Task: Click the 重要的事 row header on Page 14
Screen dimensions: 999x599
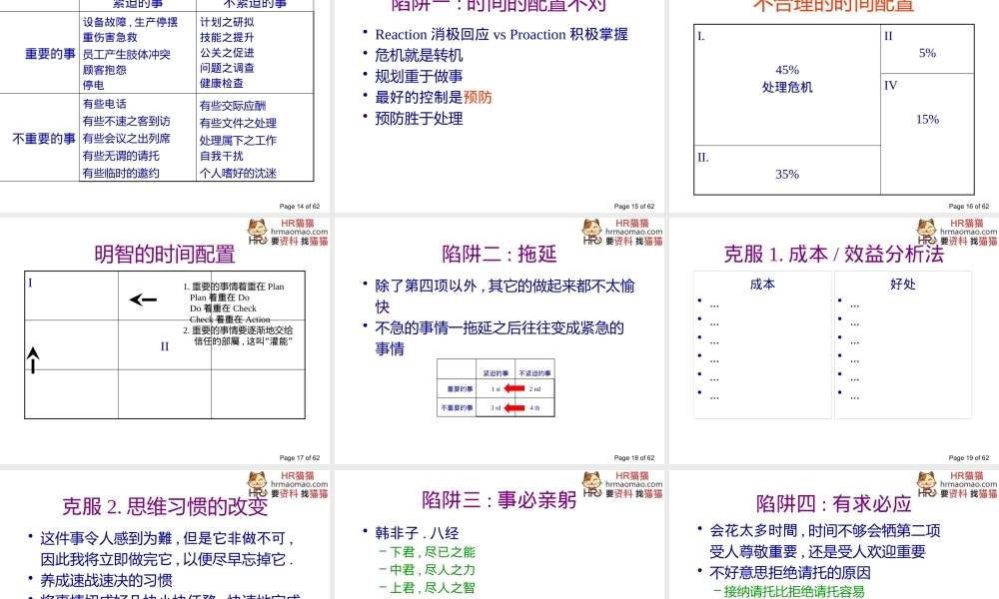Action: [x=50, y=54]
